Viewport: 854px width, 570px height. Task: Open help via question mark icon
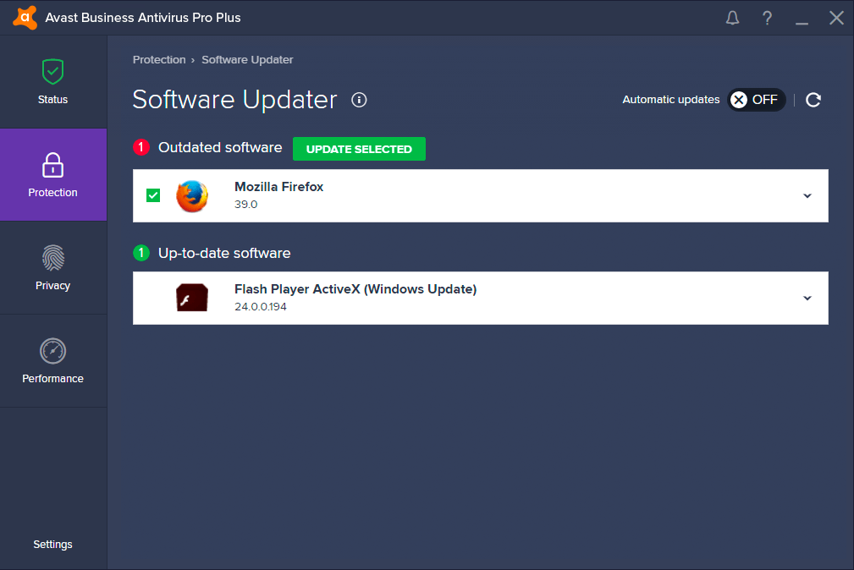pos(767,18)
